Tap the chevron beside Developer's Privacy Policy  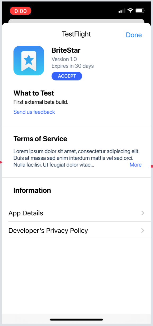(x=143, y=230)
